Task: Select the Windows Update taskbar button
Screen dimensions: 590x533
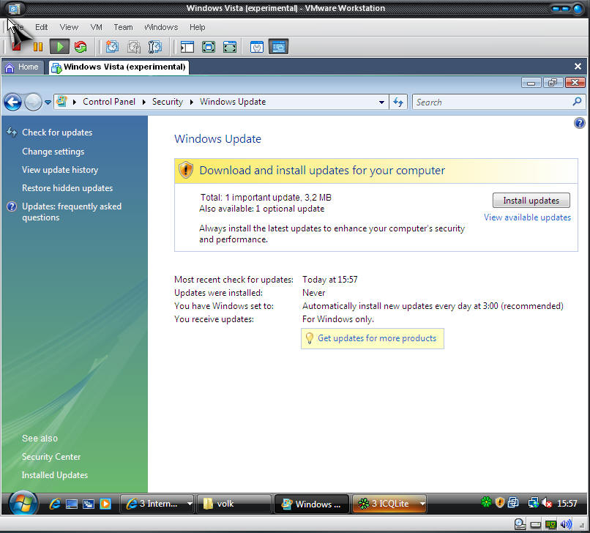Action: [312, 504]
